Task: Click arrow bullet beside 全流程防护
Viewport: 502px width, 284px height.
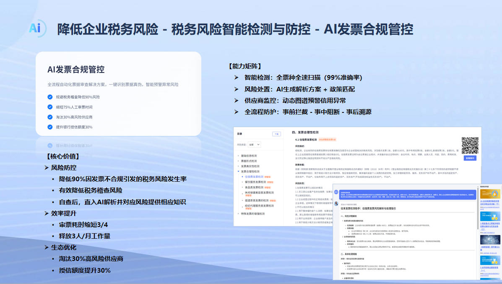Action: click(236, 112)
